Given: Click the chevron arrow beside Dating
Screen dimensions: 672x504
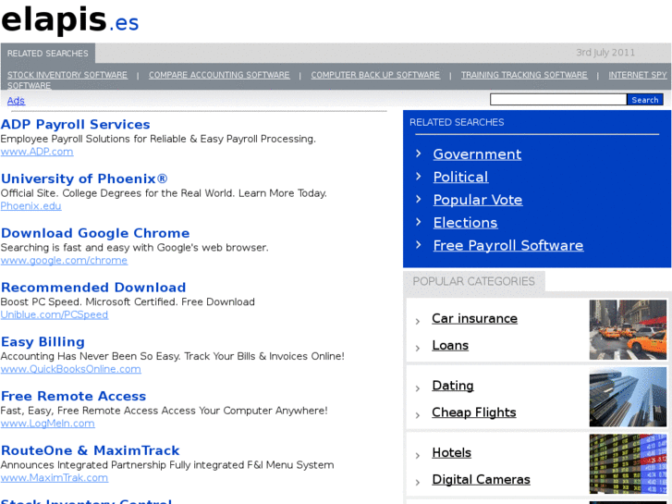Looking at the screenshot, I should click(418, 388).
